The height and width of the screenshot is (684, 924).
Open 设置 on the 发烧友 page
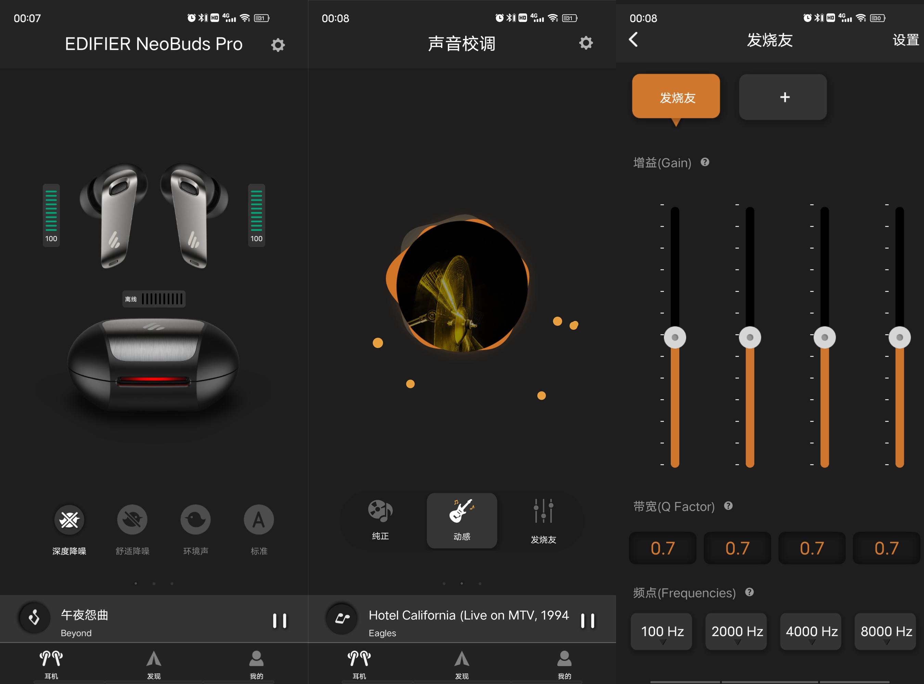905,40
